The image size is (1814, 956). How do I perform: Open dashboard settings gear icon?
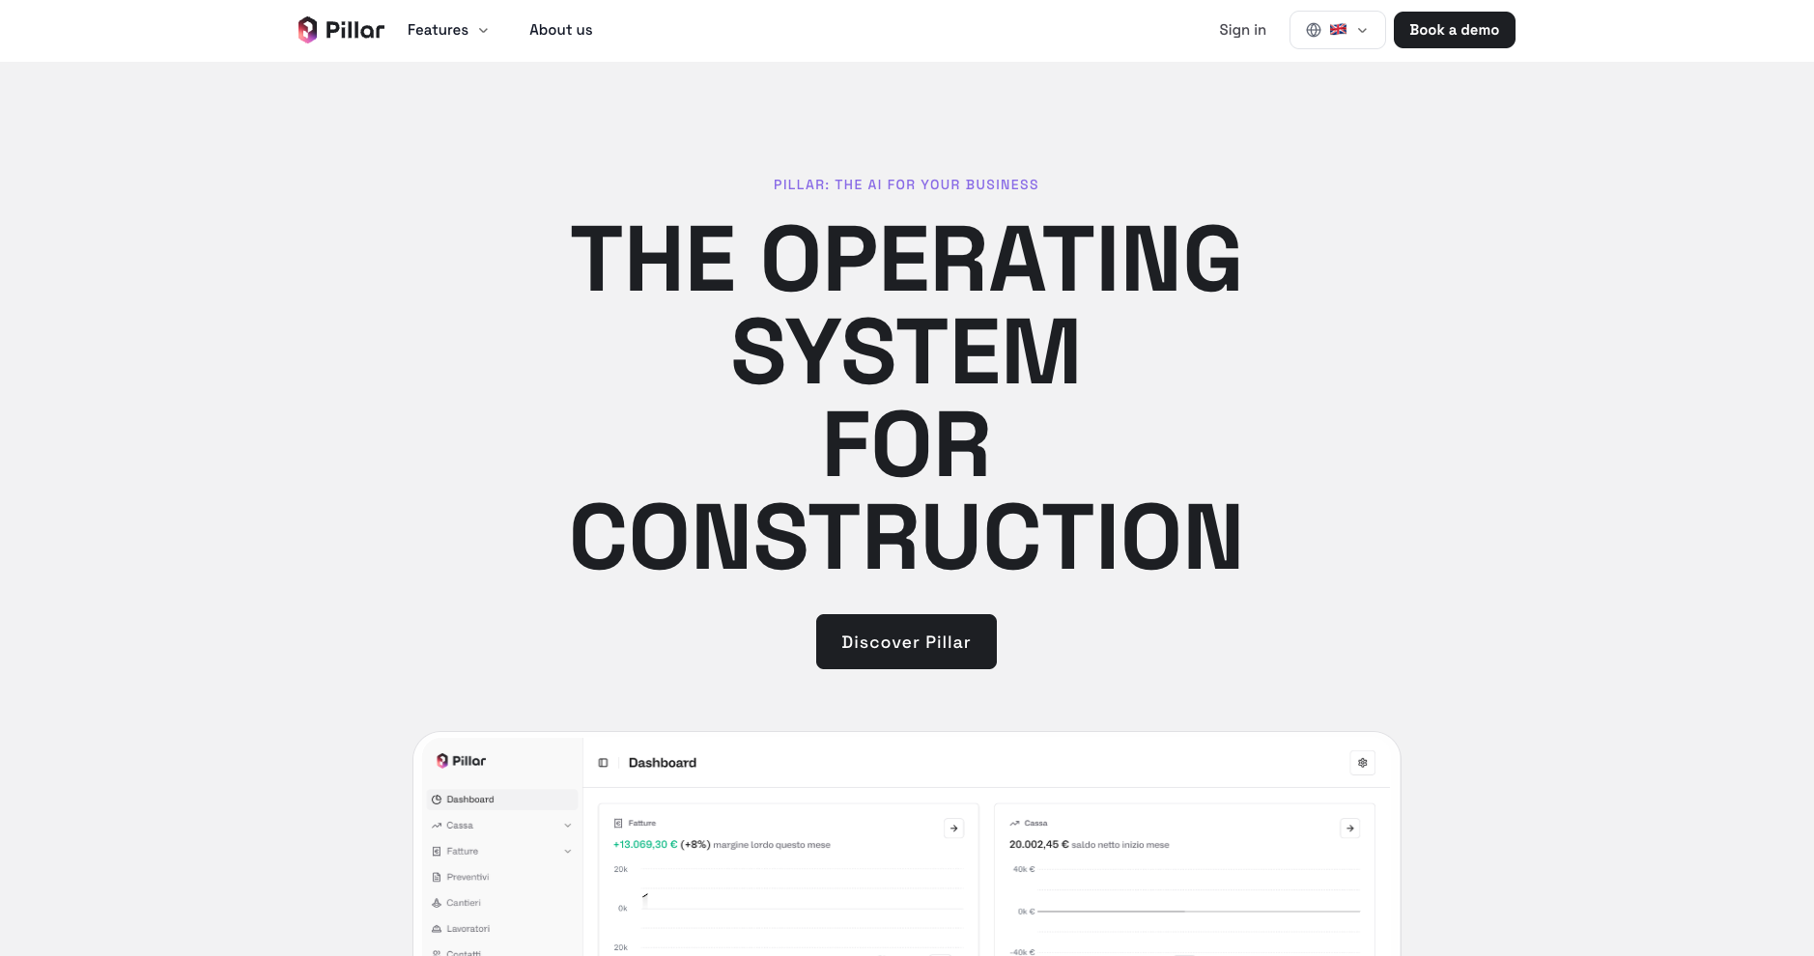pos(1362,763)
